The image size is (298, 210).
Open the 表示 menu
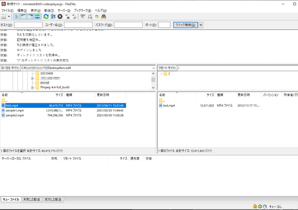(x=36, y=11)
